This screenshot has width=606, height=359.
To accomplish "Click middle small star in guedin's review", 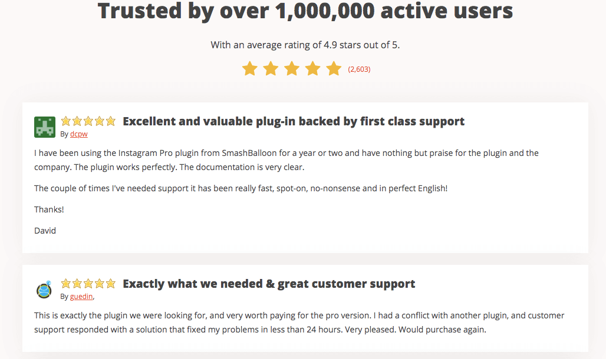I will click(88, 284).
